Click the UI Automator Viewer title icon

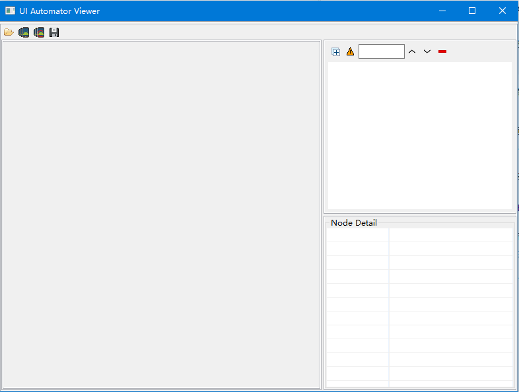click(11, 11)
